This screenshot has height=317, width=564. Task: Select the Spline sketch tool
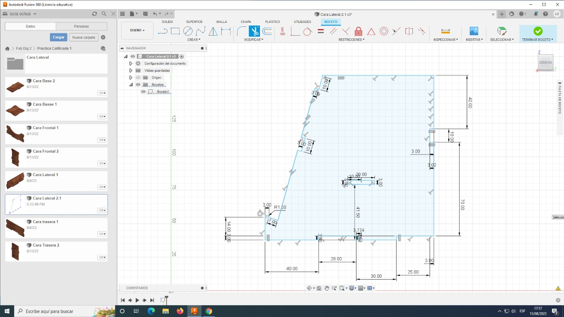pos(200,31)
